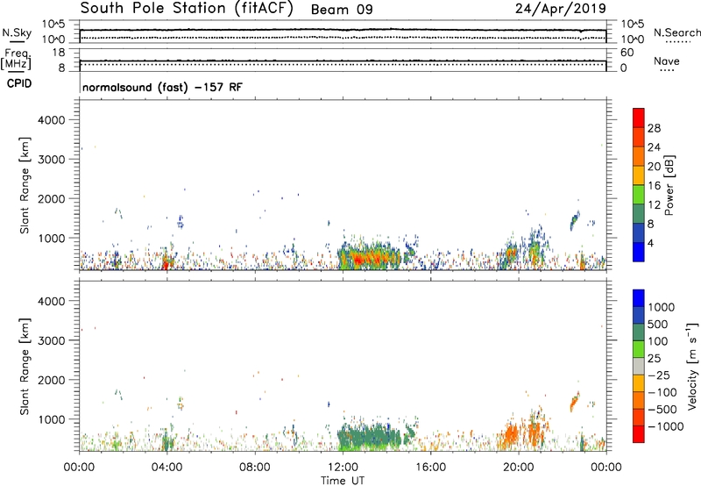This screenshot has height=486, width=701.
Task: Click the blue top of velocity colorbar
Action: pos(639,297)
